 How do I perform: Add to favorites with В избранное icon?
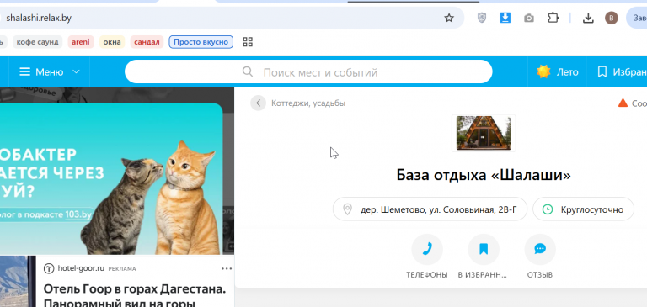click(484, 249)
